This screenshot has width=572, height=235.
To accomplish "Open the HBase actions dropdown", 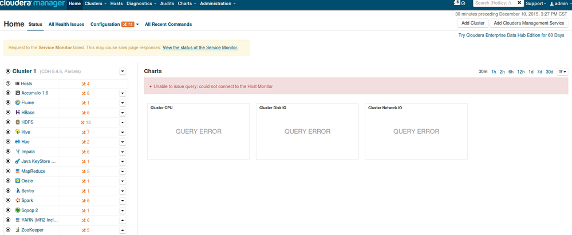I will pyautogui.click(x=123, y=113).
